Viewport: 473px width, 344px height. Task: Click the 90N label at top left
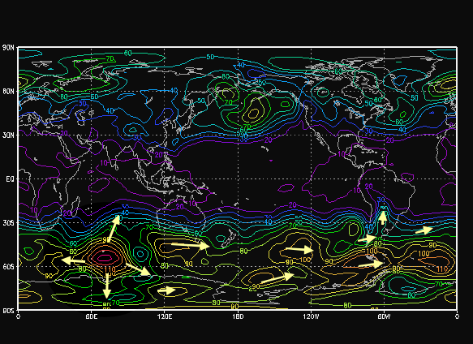click(x=8, y=48)
